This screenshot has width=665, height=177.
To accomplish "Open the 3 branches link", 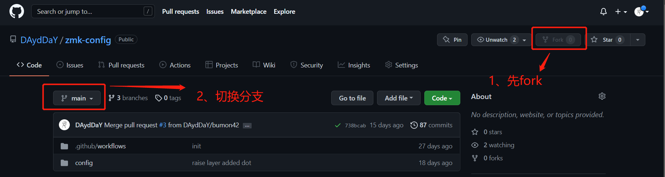I will [128, 98].
